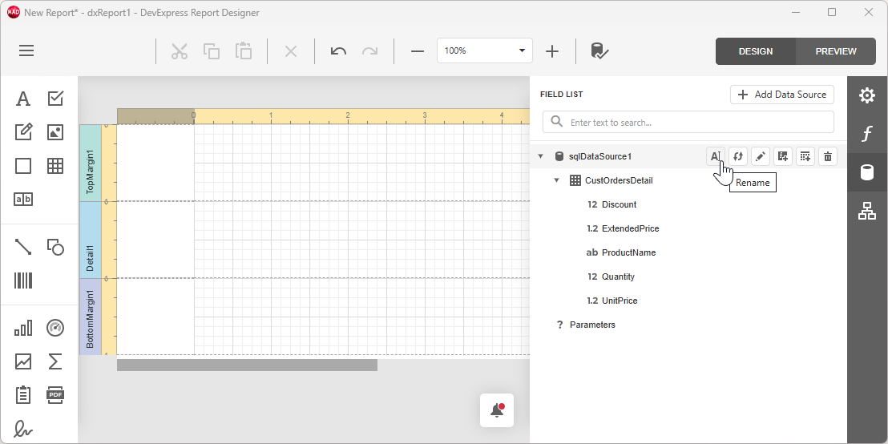Image resolution: width=888 pixels, height=444 pixels.
Task: Select the Character Comb control
Action: coord(22,200)
